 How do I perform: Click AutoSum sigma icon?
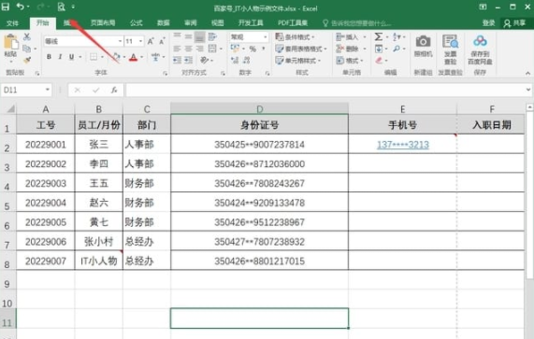click(x=379, y=36)
